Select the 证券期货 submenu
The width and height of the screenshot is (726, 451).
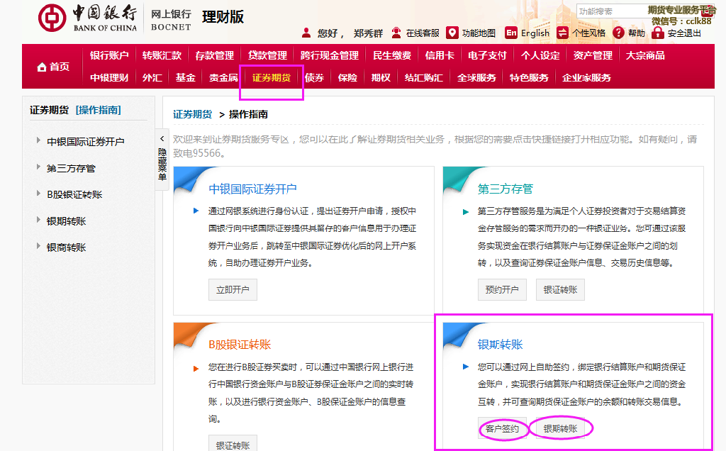click(272, 78)
